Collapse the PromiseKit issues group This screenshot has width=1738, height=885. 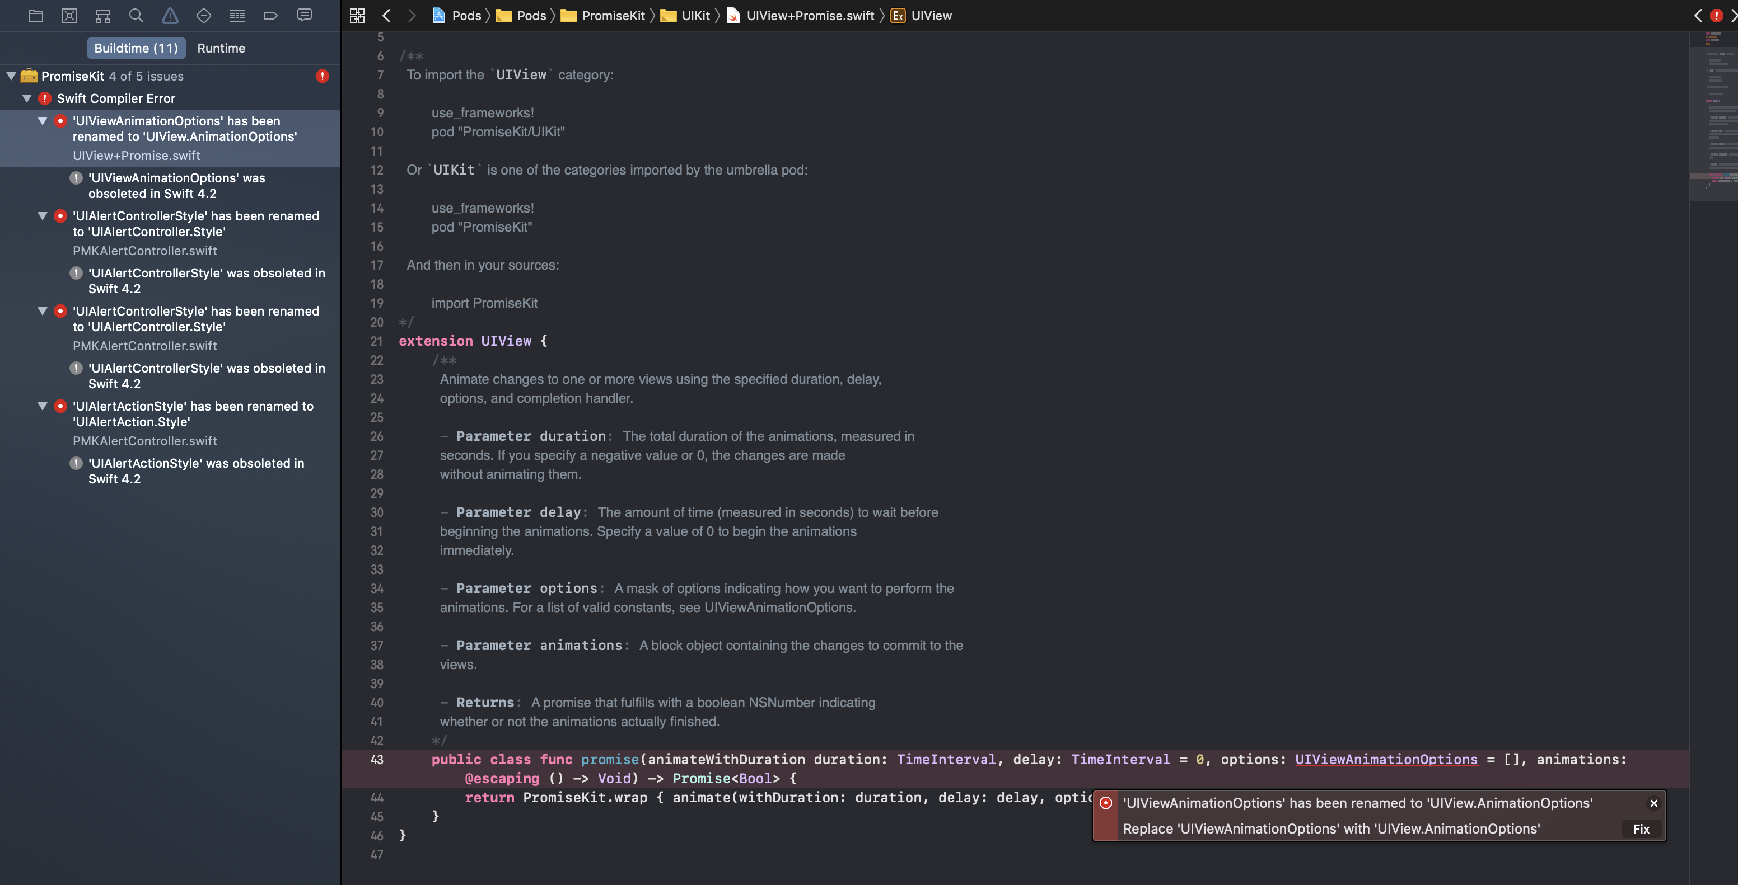click(x=11, y=76)
